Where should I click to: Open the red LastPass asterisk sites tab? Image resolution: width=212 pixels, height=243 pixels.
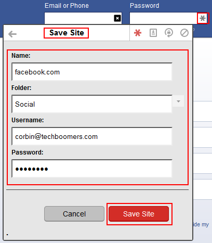click(138, 33)
